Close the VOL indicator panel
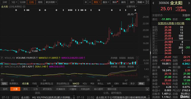The image size is (191, 99). 137,58
